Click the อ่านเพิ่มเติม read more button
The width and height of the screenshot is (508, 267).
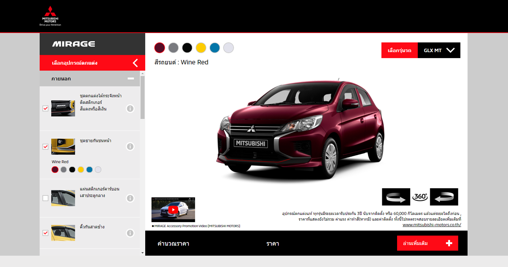[428, 243]
